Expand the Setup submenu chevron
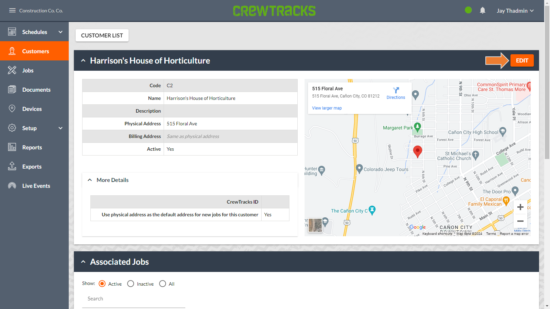Screen dimensions: 550x309 [x=60, y=128]
